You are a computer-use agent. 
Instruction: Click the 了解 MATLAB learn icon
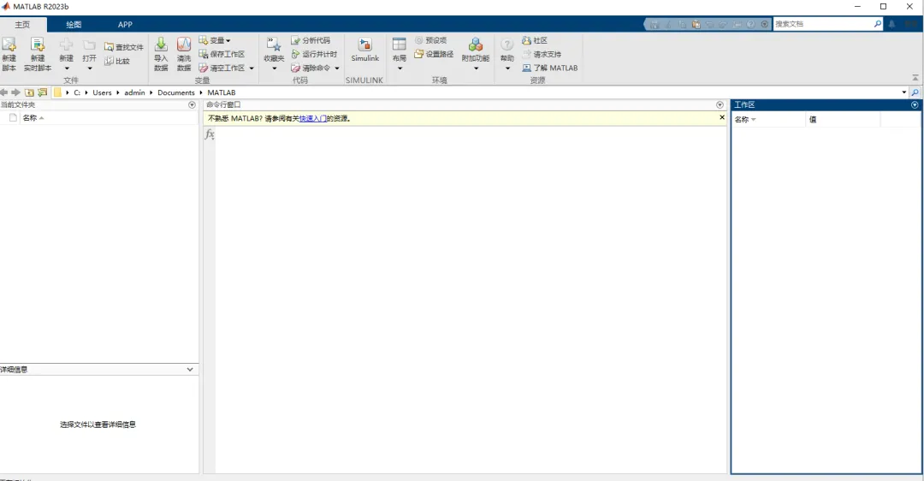[527, 68]
